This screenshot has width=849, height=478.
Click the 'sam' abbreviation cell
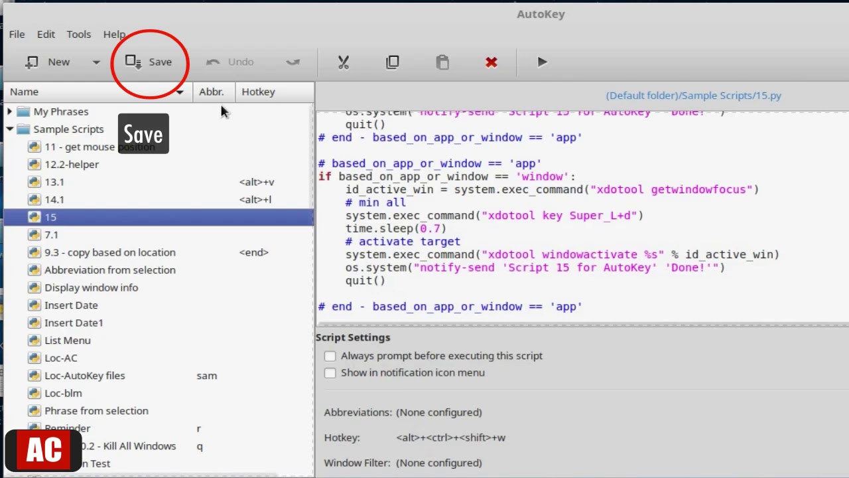[x=207, y=376]
